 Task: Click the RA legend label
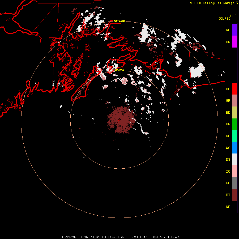(x=228, y=136)
